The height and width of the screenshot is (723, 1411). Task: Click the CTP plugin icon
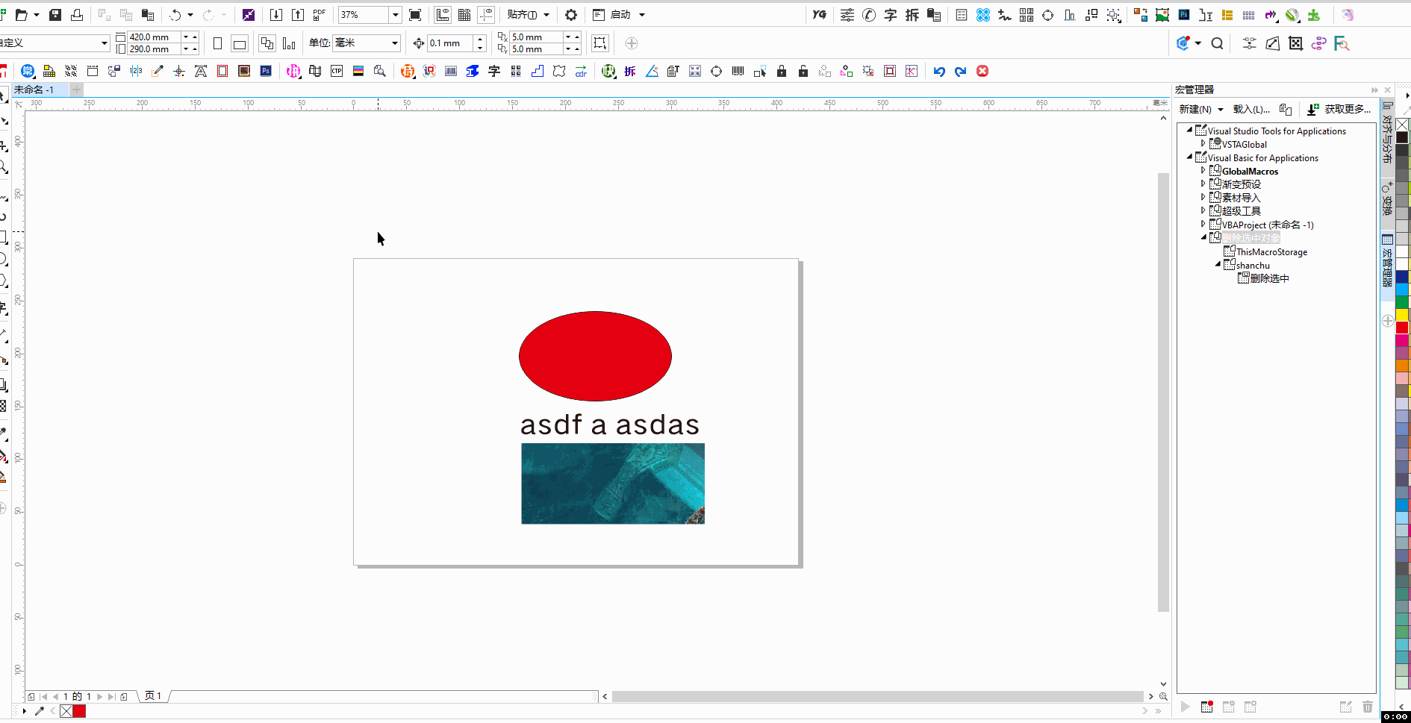coord(337,71)
